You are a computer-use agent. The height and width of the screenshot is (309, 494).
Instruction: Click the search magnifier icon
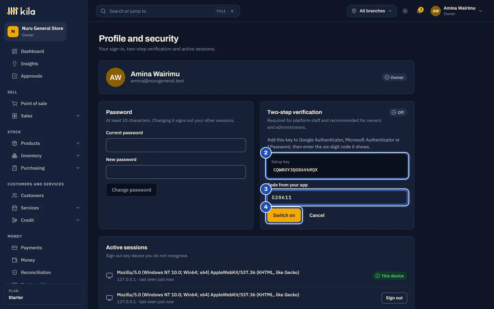pos(103,11)
